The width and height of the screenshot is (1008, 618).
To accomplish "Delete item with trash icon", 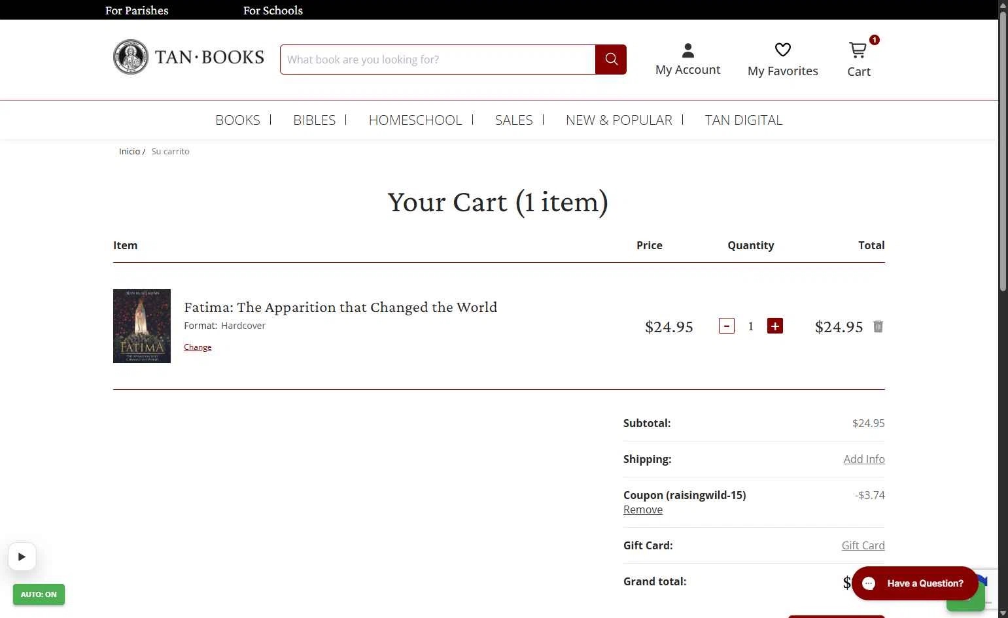I will coord(878,326).
